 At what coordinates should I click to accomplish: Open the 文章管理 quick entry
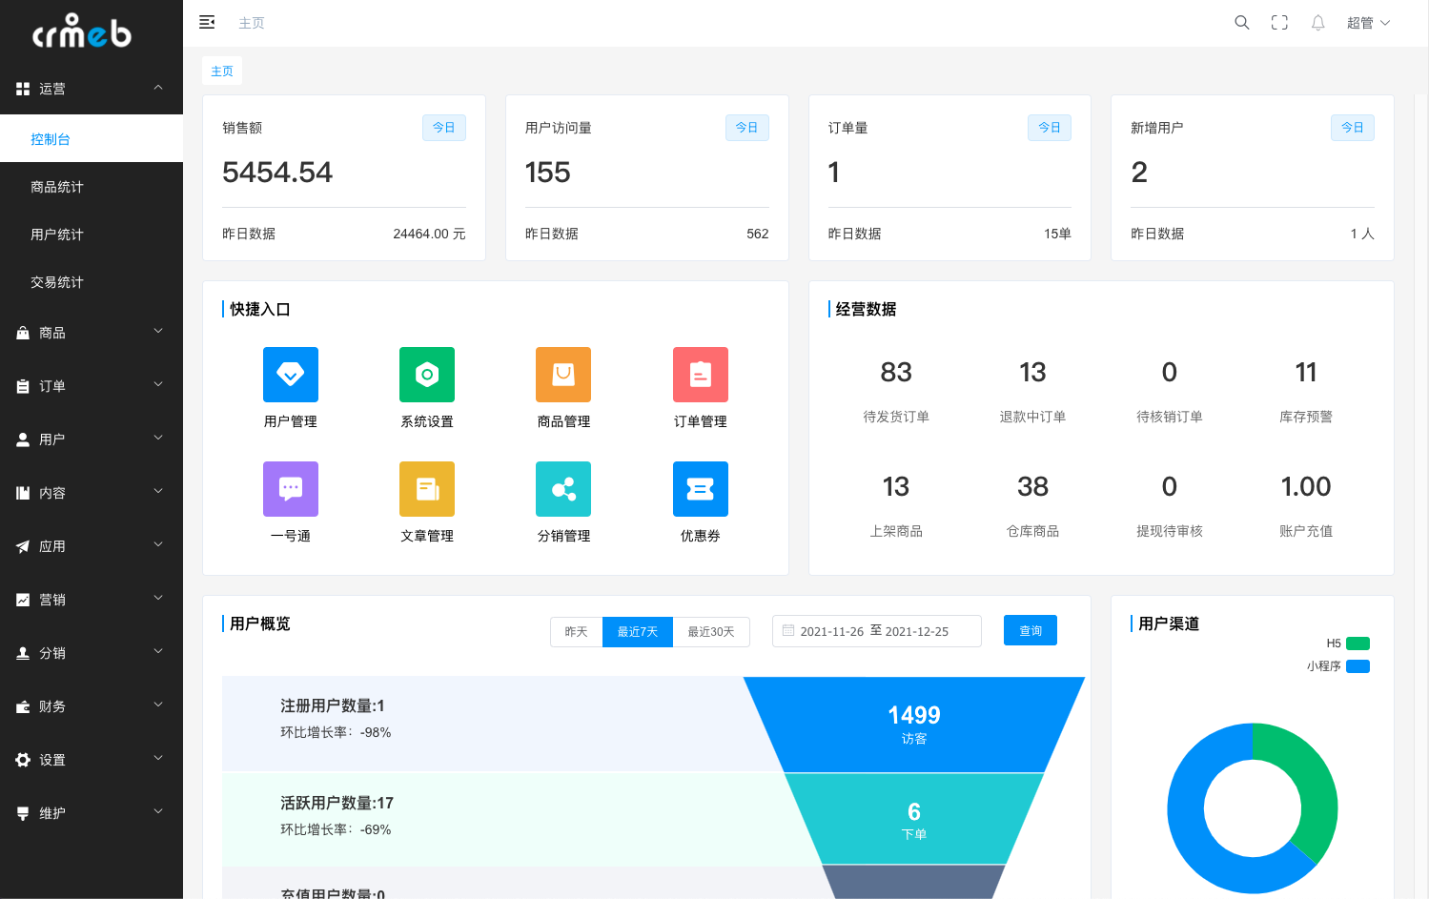point(426,489)
